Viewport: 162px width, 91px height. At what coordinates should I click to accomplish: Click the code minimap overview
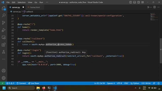154,17
